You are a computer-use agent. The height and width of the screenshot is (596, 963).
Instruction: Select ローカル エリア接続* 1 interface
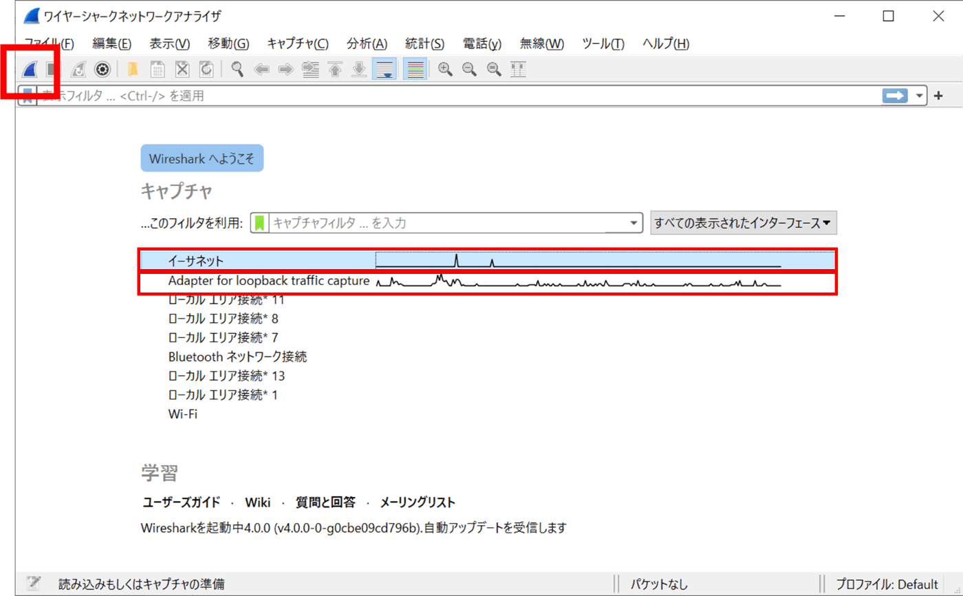223,395
